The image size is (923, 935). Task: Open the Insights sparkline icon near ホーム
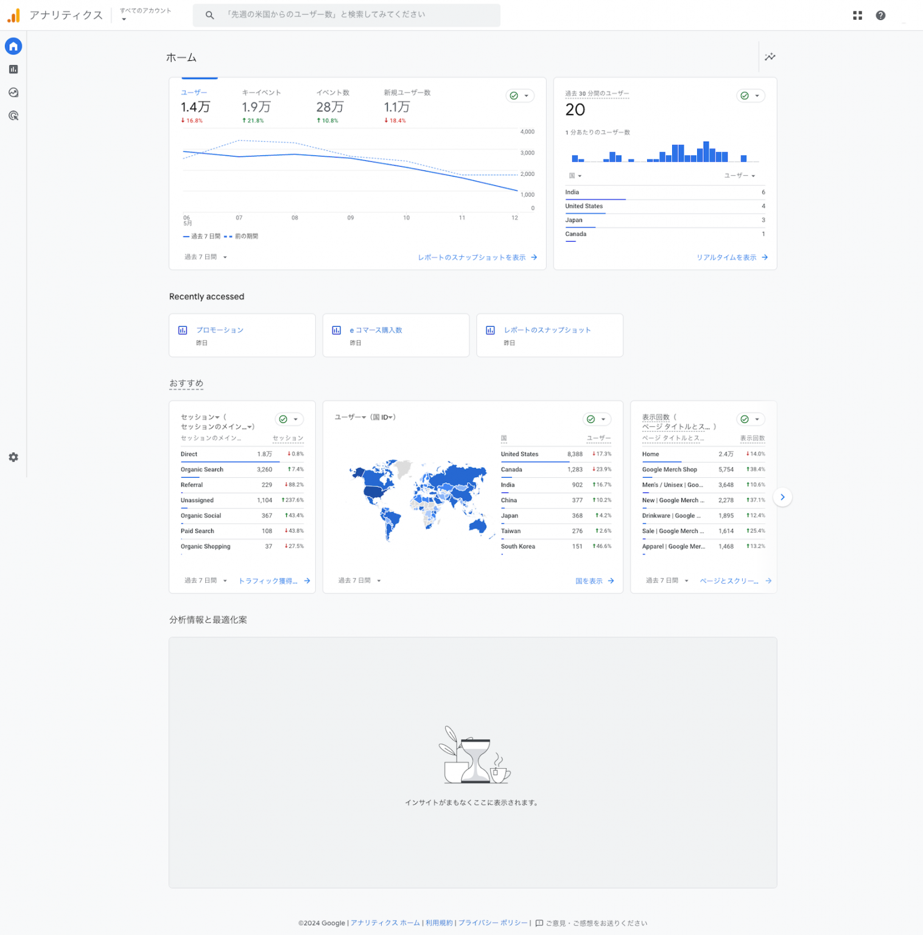click(770, 57)
